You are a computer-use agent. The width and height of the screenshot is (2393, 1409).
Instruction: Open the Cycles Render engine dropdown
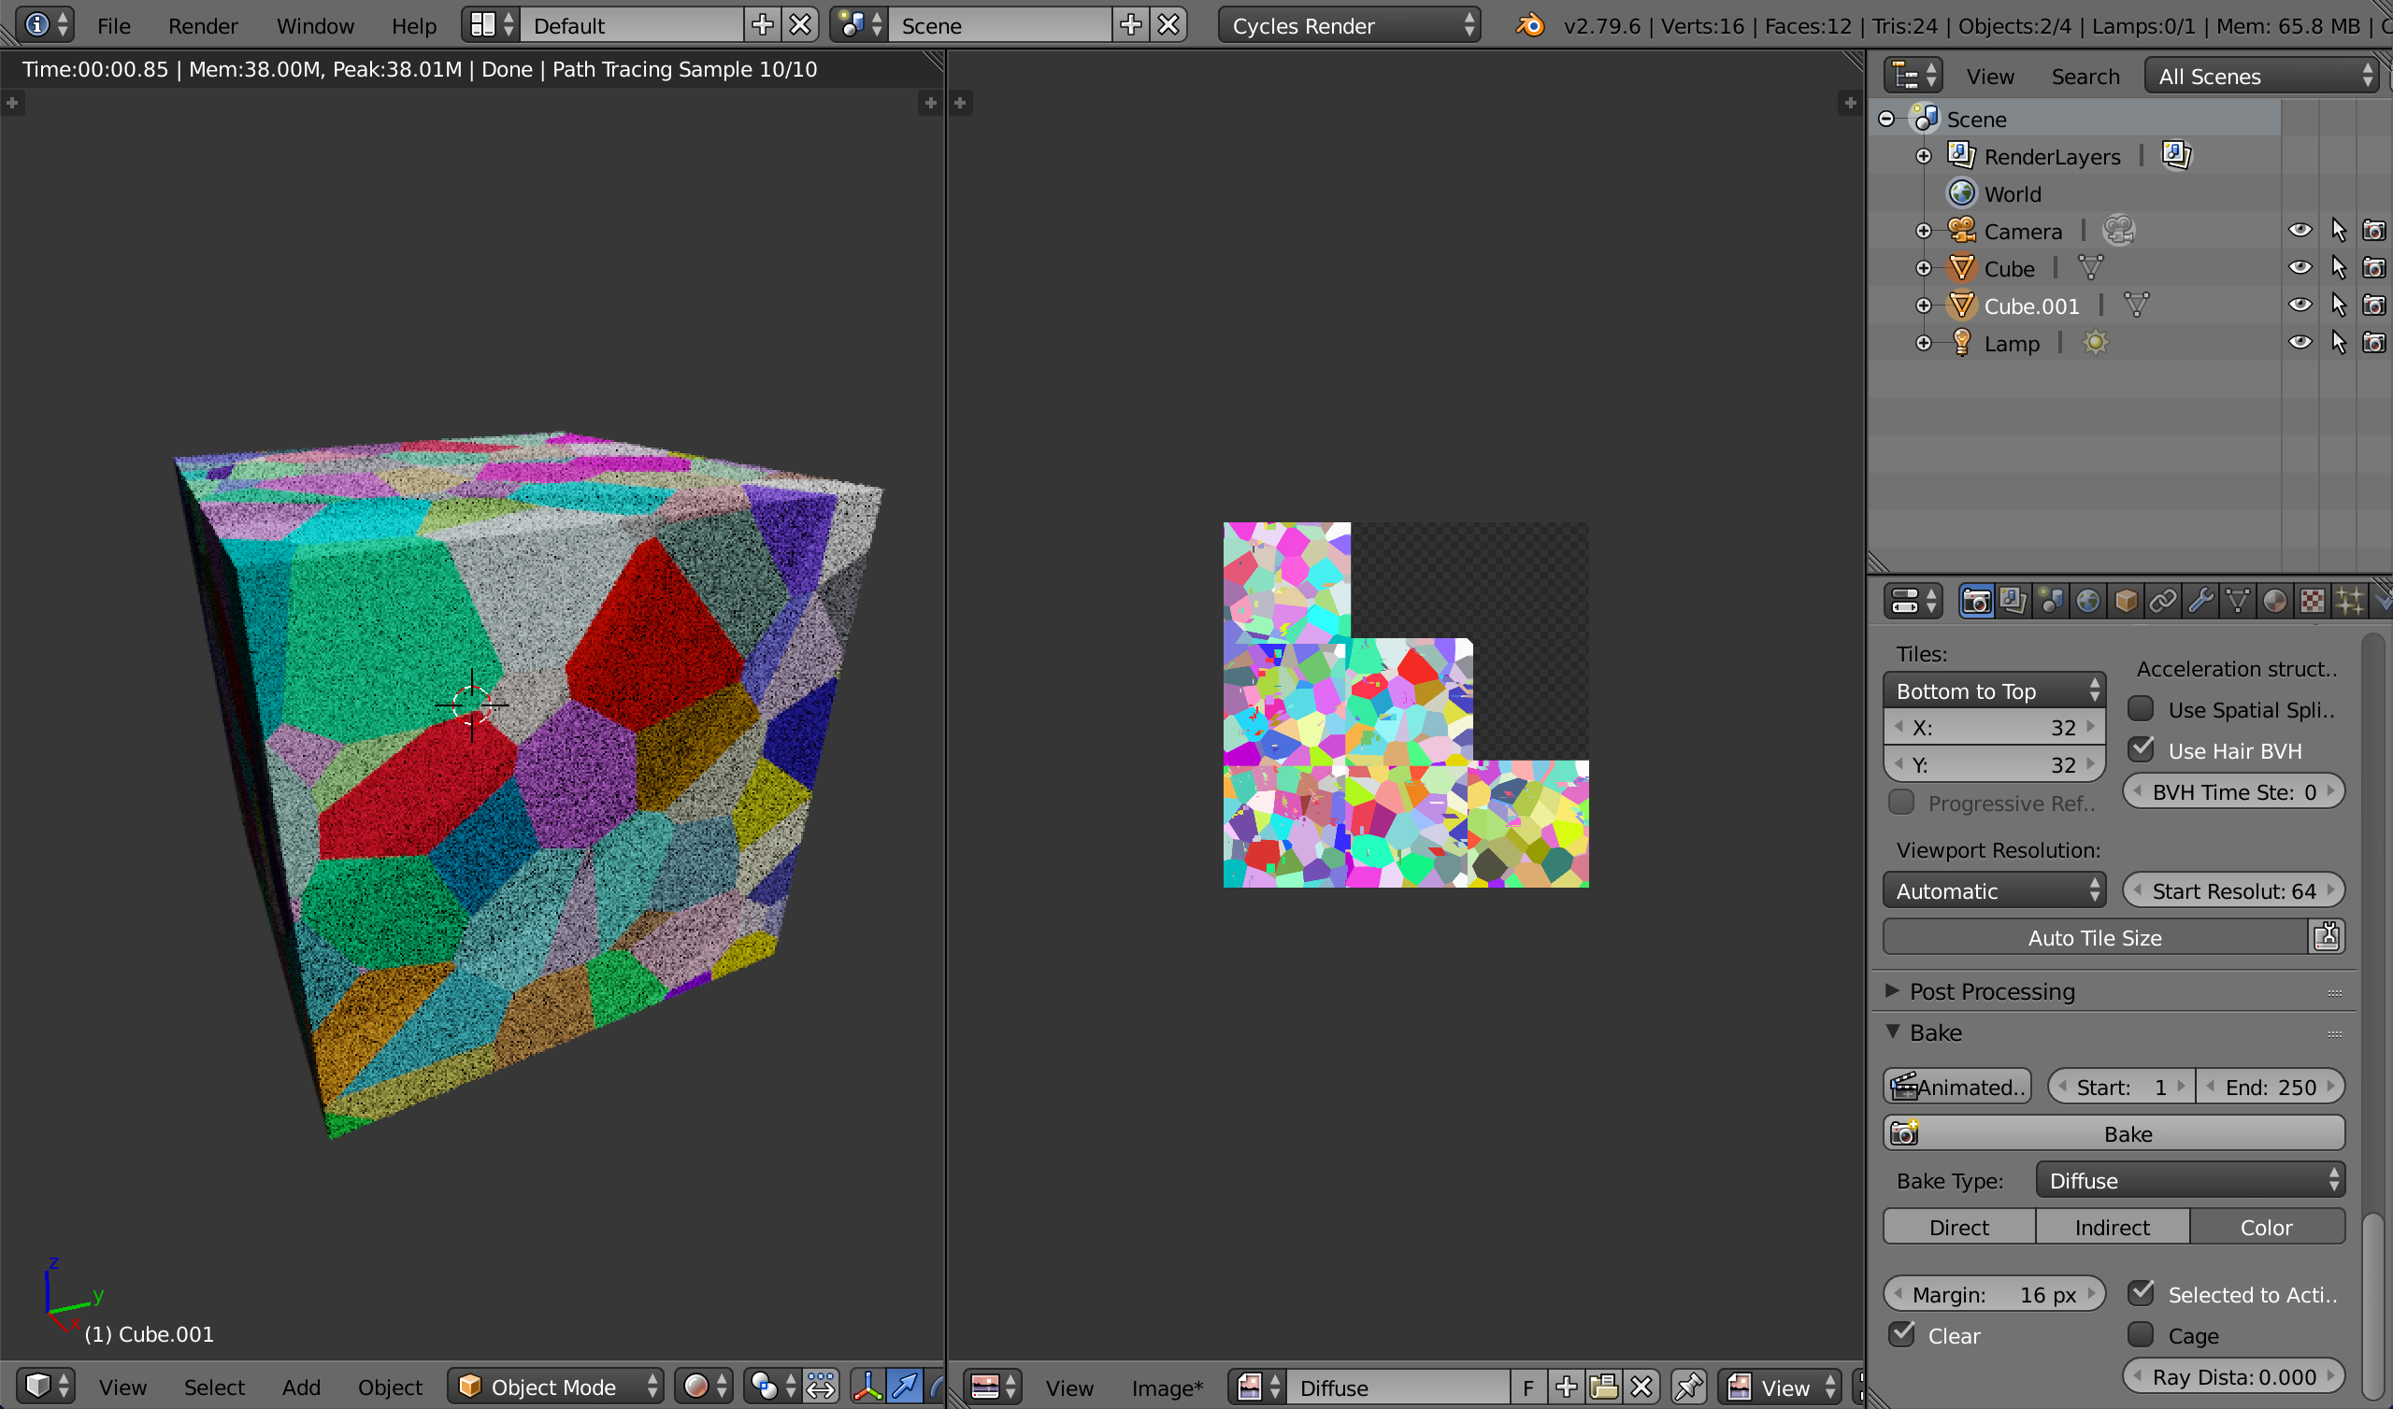tap(1350, 25)
